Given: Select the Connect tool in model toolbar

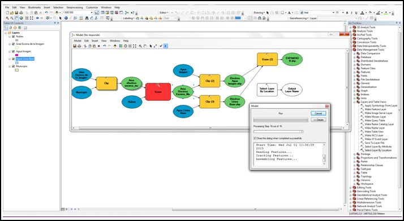Looking at the screenshot, I should tap(155, 46).
